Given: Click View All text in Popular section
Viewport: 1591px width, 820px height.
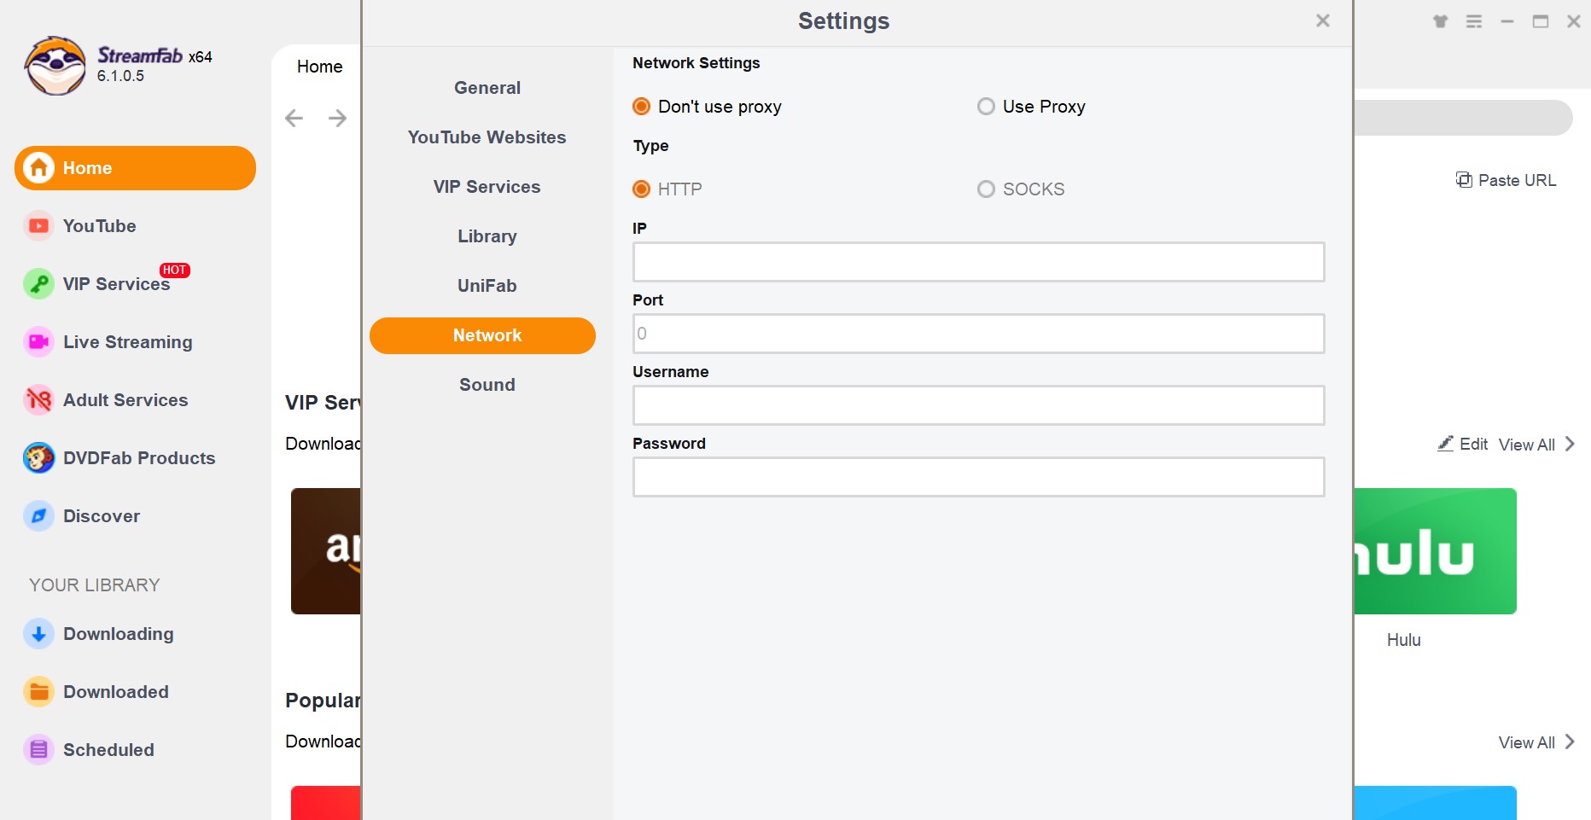Looking at the screenshot, I should (1526, 742).
